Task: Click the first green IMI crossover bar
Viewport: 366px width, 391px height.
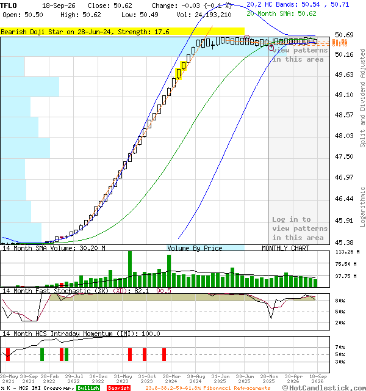Action: (x=42, y=354)
